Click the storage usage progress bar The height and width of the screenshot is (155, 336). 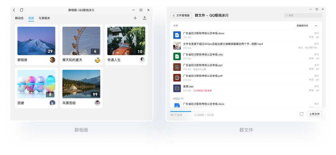coord(181,111)
